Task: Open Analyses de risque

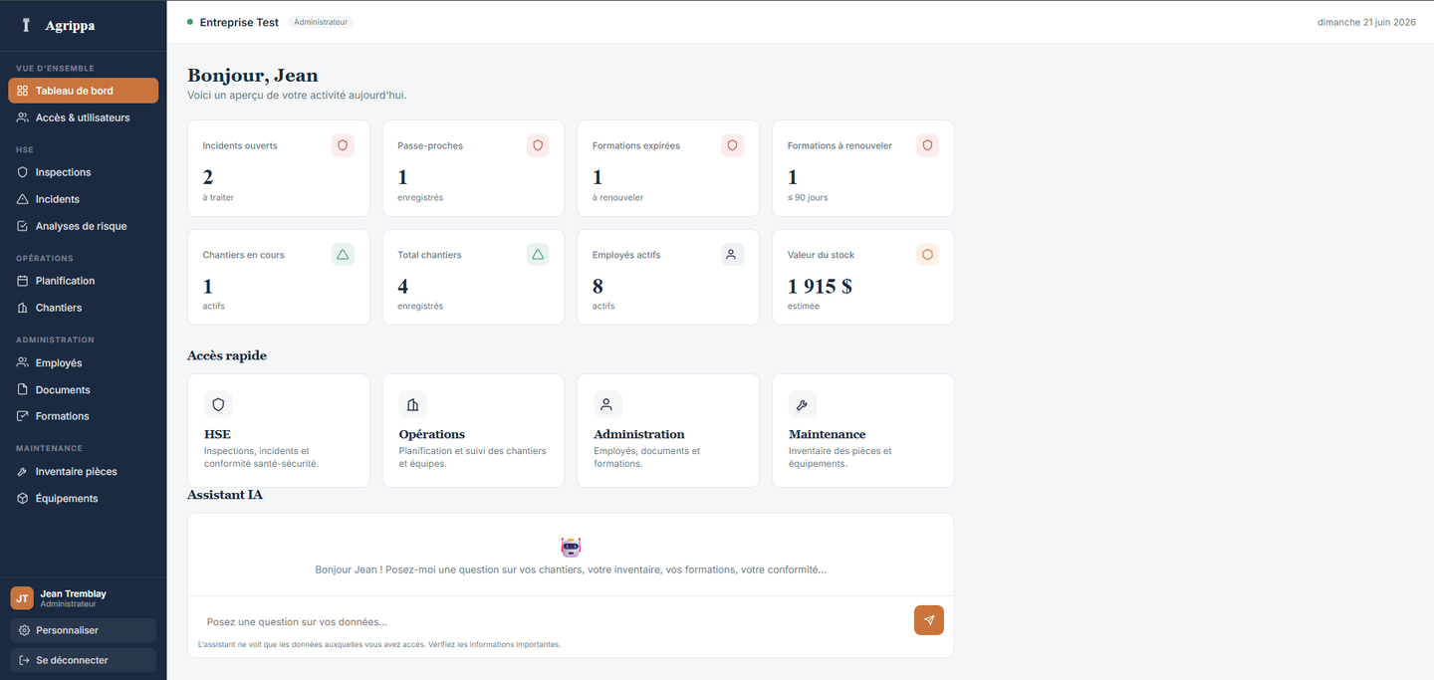Action: (83, 226)
